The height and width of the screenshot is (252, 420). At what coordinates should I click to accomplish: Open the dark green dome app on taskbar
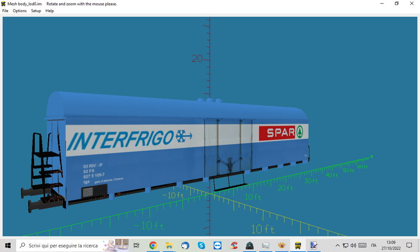[x=249, y=245]
